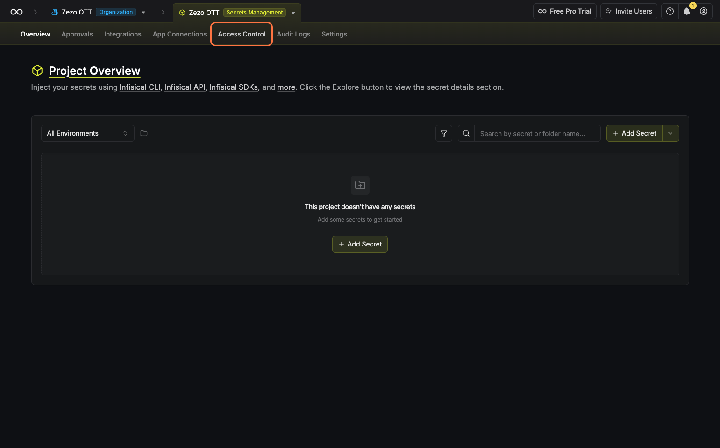This screenshot has height=448, width=720.
Task: Click the filter funnel icon
Action: pyautogui.click(x=443, y=133)
